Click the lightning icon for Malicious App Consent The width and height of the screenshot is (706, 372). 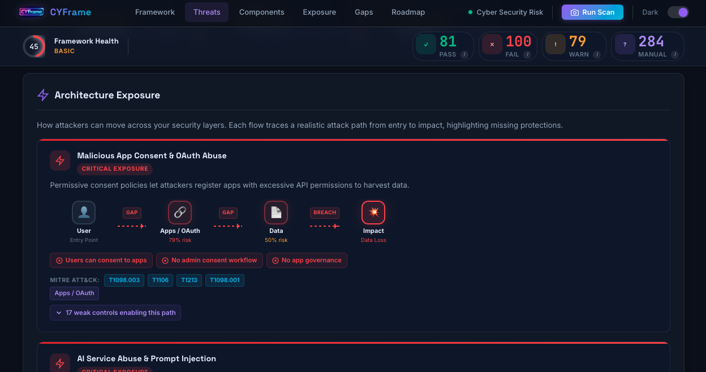pyautogui.click(x=60, y=161)
